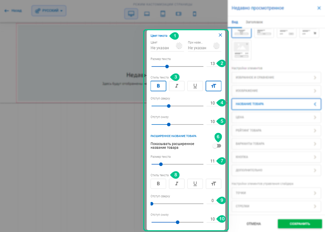Screen dimensions: 325x232
Task: Enable underline for the extended product name style
Action: pyautogui.click(x=195, y=184)
